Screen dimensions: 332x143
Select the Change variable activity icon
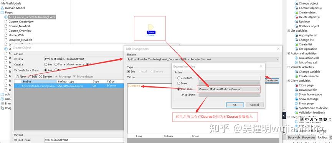point(296,72)
